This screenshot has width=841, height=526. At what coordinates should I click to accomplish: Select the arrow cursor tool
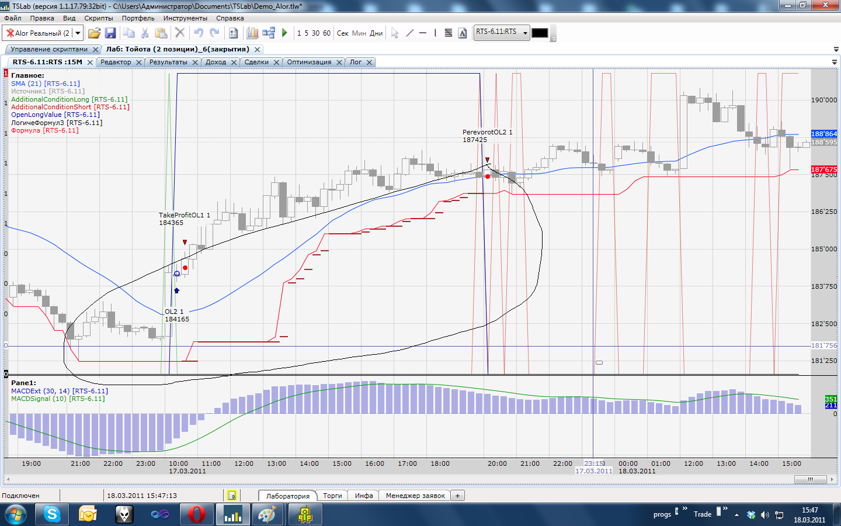point(395,33)
